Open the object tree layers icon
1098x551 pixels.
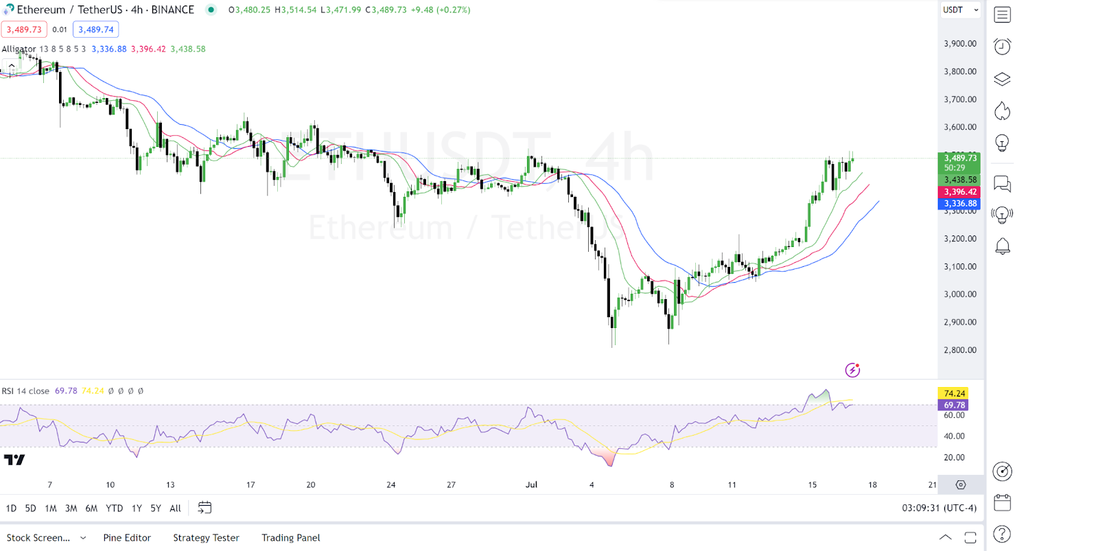click(x=1002, y=79)
